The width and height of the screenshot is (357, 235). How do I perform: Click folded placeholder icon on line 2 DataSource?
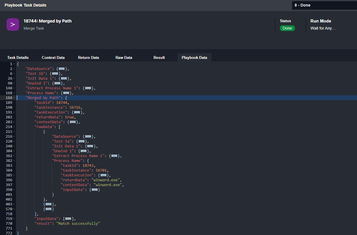click(62, 69)
